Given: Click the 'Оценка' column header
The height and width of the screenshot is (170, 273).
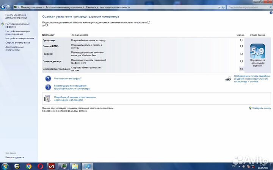Looking at the screenshot, I should point(240,35).
